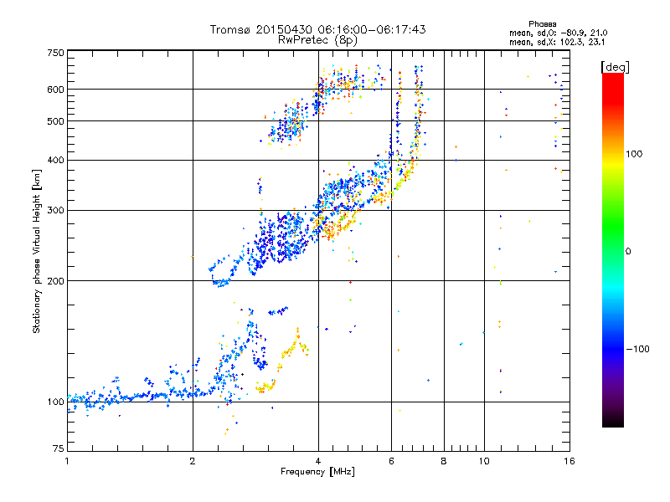Screen dimensions: 670x502
Task: Click the y-axis label 'Stationary phase Virtual Height [km]'
Action: tap(37, 251)
